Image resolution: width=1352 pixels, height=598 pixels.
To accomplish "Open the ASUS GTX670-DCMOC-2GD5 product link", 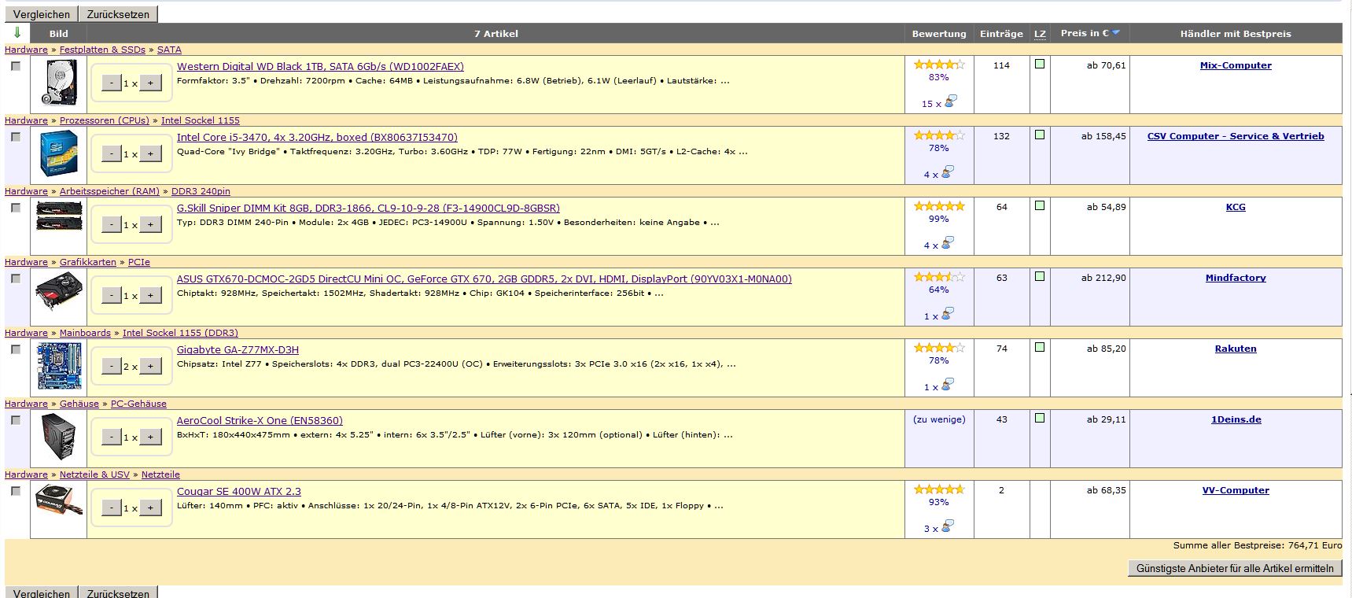I will point(484,279).
